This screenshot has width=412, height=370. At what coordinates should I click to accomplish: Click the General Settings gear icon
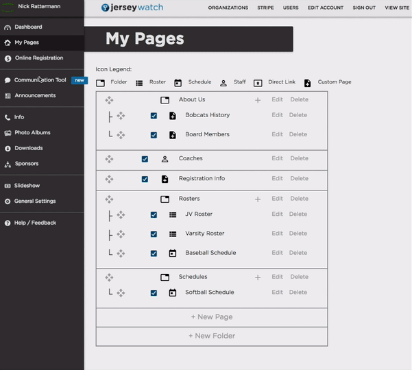tap(8, 201)
